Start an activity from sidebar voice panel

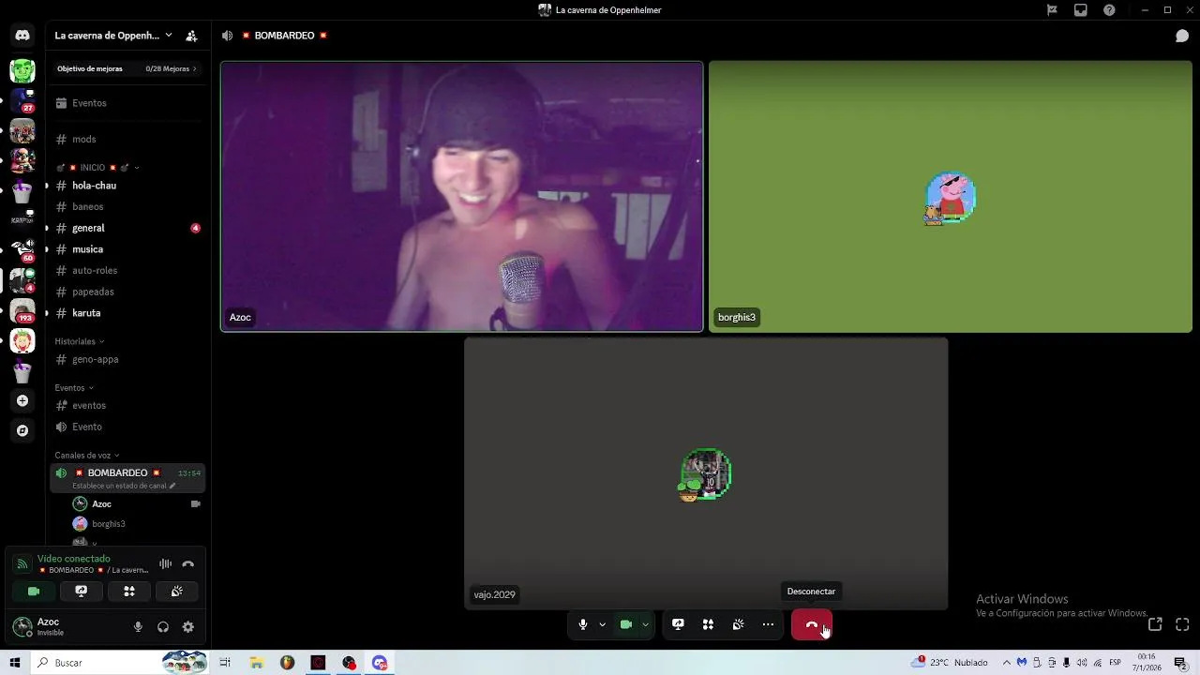click(129, 592)
